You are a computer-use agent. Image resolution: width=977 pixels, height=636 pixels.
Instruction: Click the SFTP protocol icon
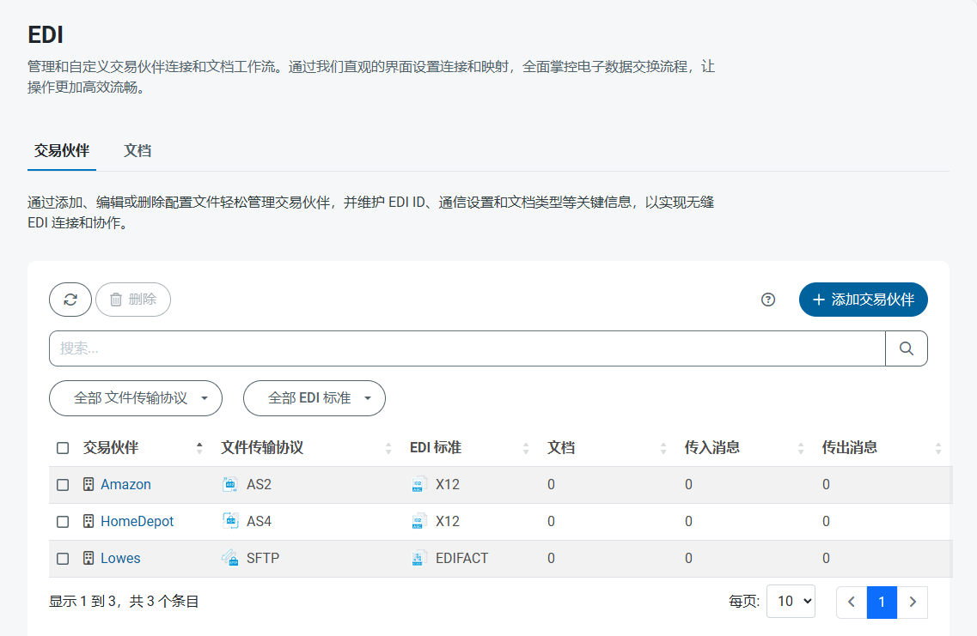coord(230,558)
